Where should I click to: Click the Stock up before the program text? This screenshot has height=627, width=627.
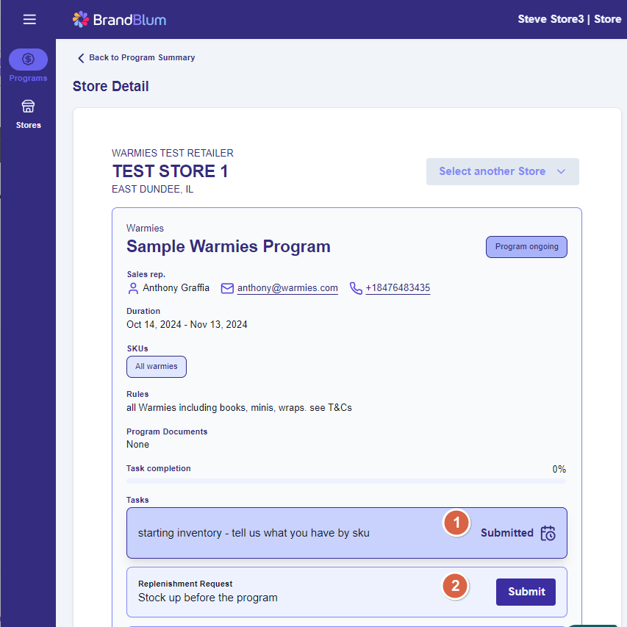click(208, 598)
